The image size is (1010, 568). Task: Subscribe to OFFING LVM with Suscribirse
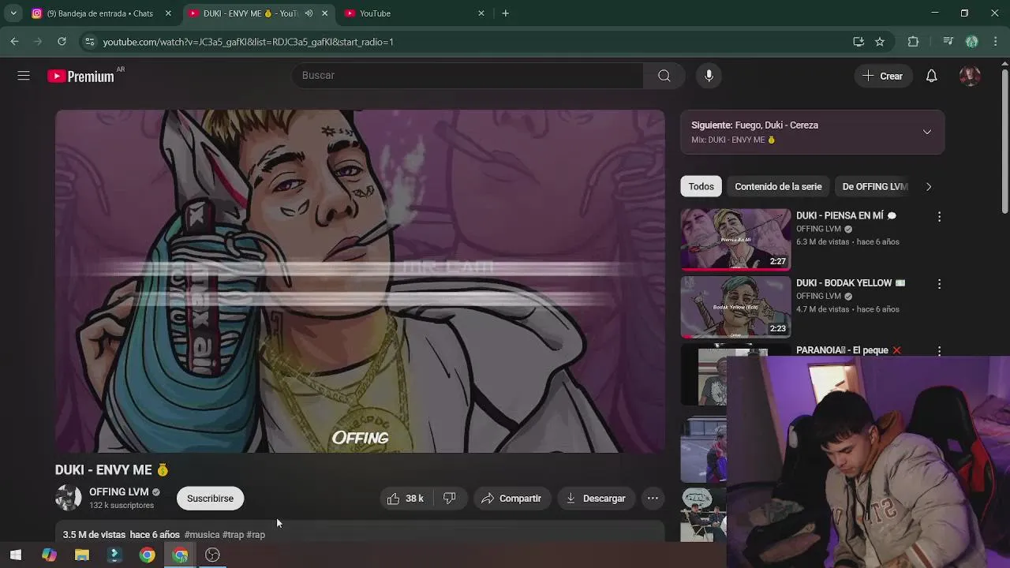210,499
